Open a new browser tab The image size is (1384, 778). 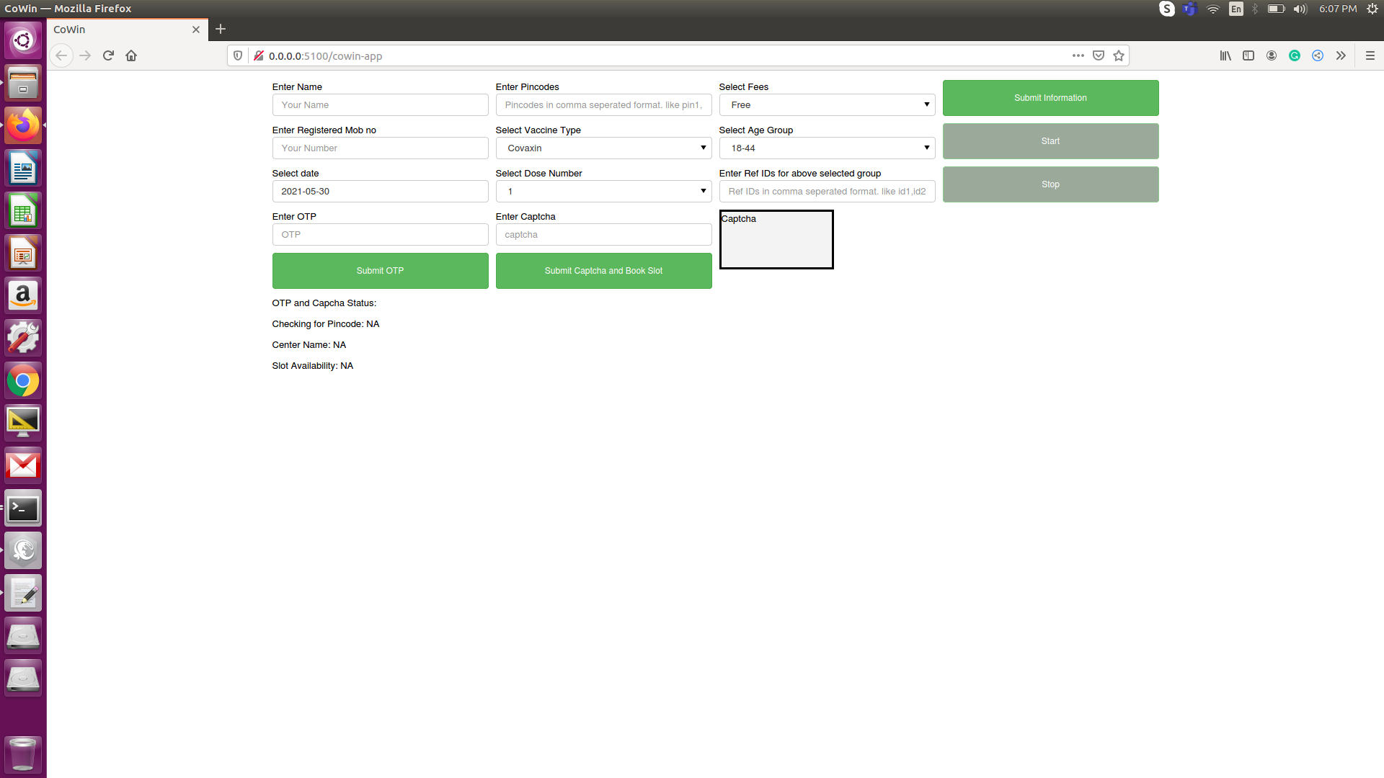point(221,29)
